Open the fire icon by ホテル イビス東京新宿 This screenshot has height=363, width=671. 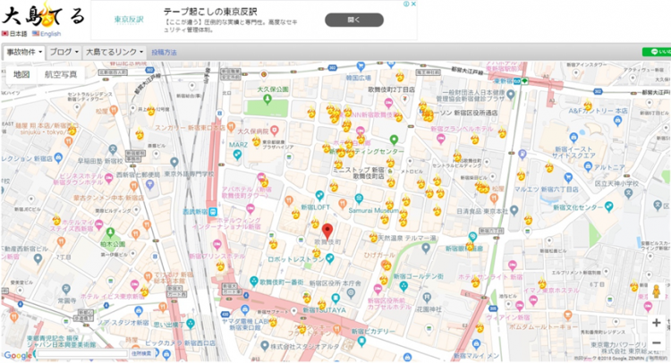[x=145, y=291]
